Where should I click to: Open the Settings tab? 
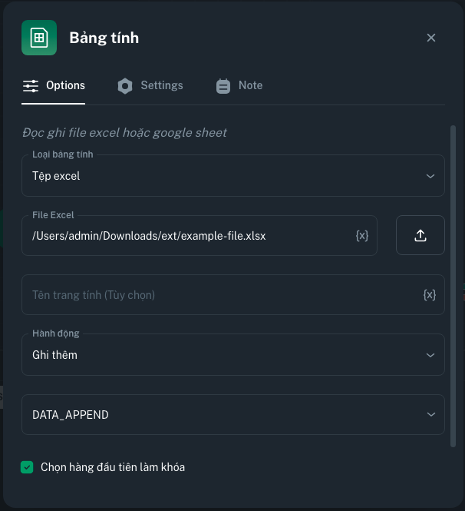(150, 86)
